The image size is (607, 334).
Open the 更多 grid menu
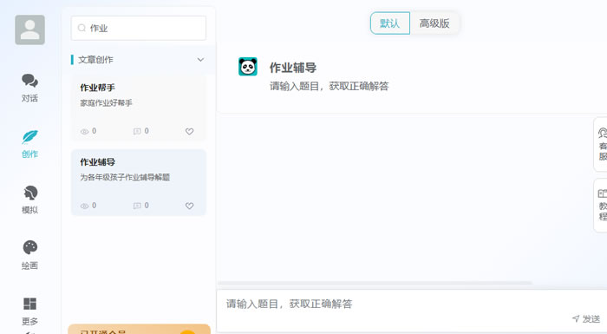(x=29, y=311)
